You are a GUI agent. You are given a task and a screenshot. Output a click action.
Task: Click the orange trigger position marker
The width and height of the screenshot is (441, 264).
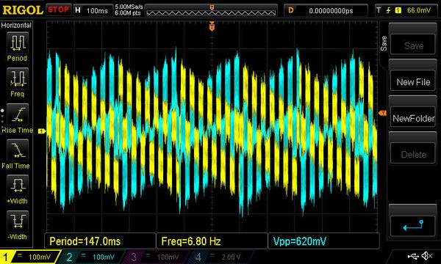coord(212,26)
